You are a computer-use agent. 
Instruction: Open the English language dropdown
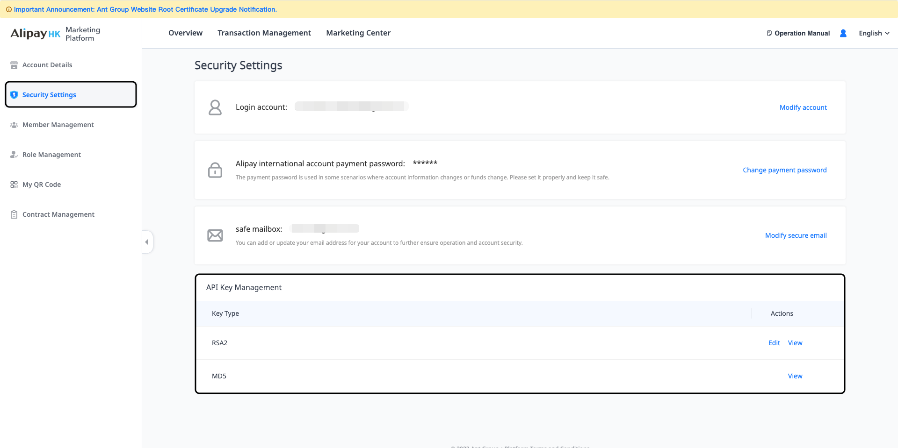coord(874,33)
